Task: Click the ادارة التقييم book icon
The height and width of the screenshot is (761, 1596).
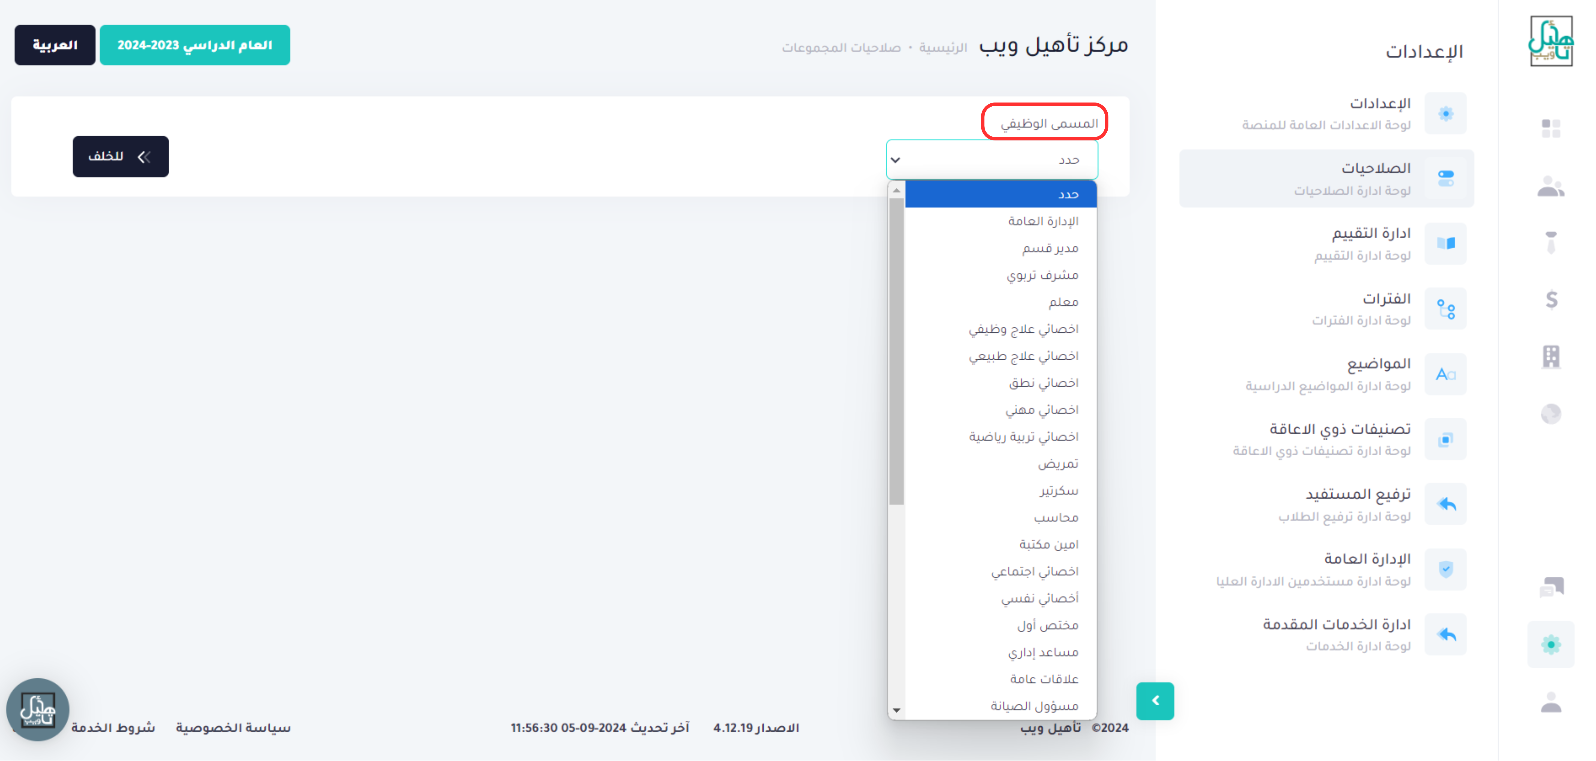Action: coord(1445,243)
